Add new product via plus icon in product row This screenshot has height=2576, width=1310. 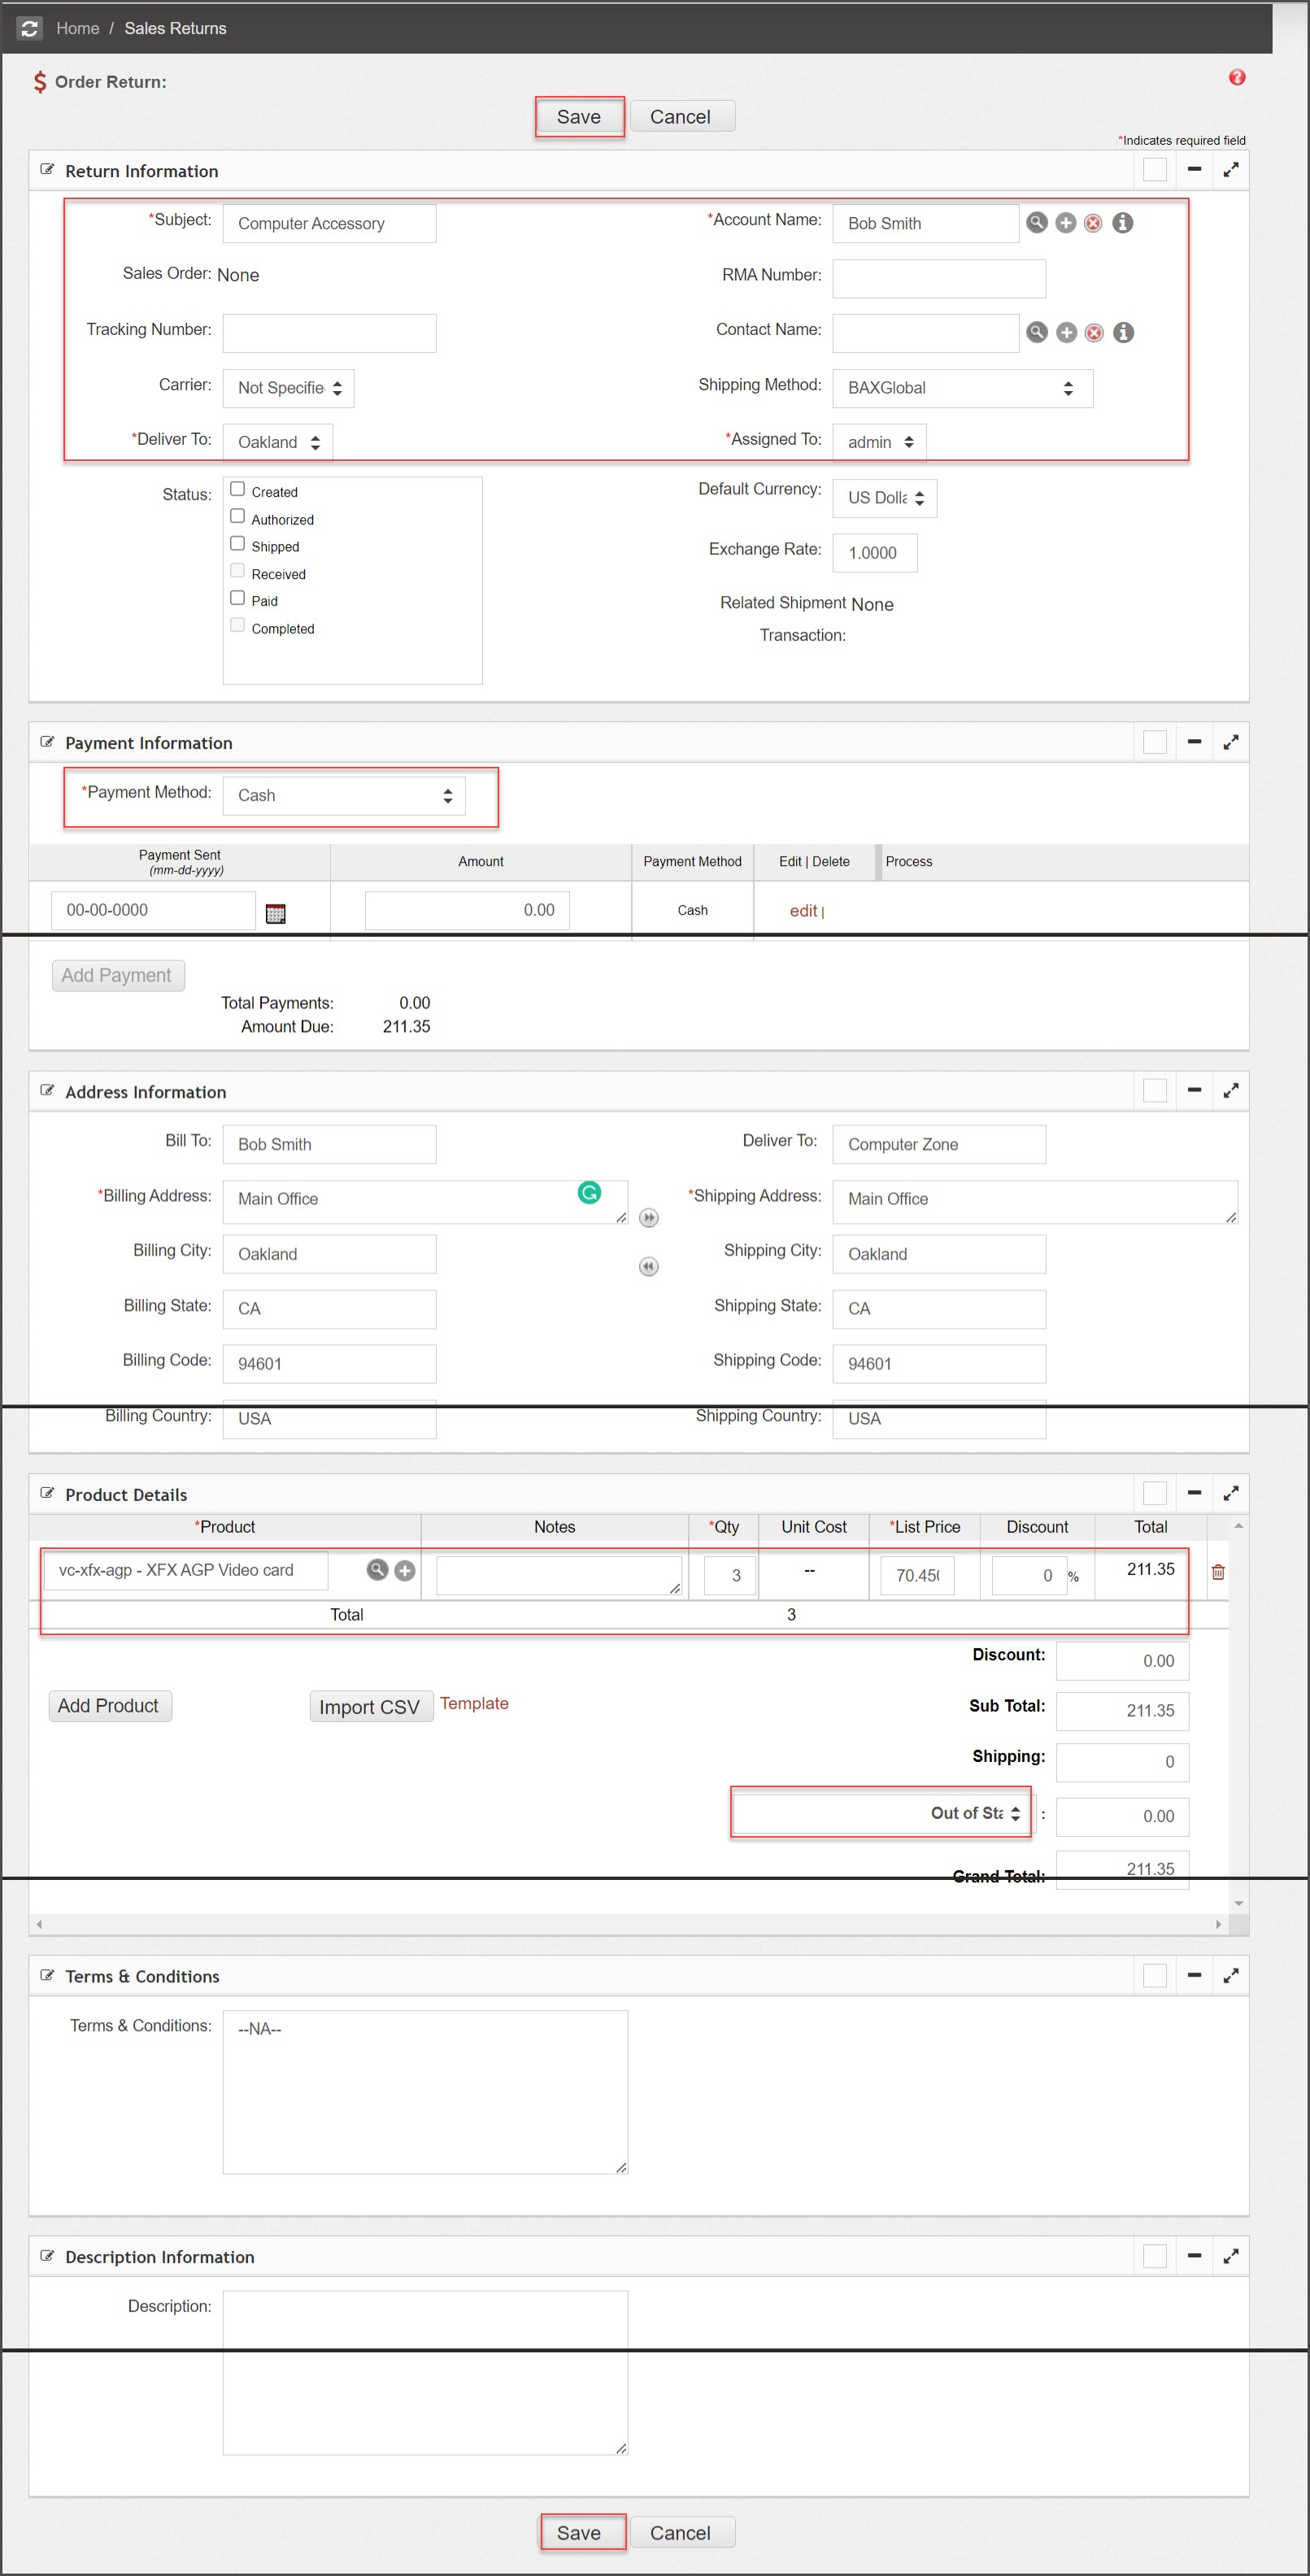pos(405,1570)
